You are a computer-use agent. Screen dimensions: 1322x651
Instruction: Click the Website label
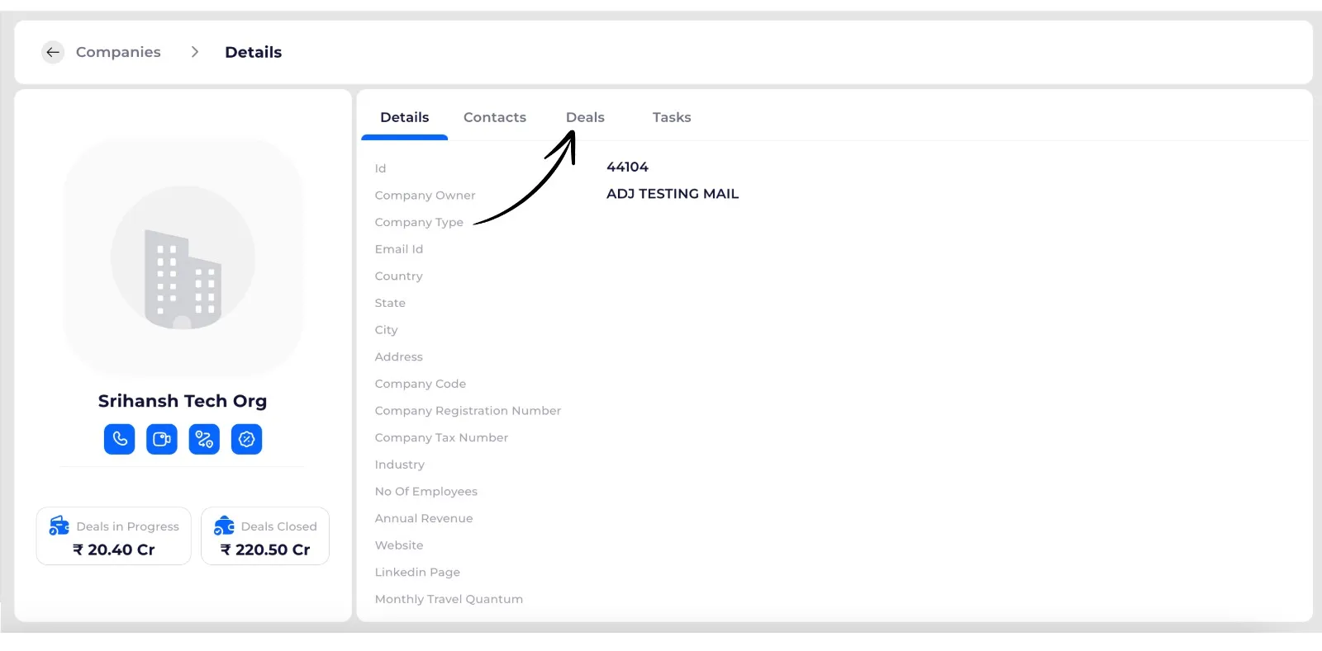coord(398,545)
